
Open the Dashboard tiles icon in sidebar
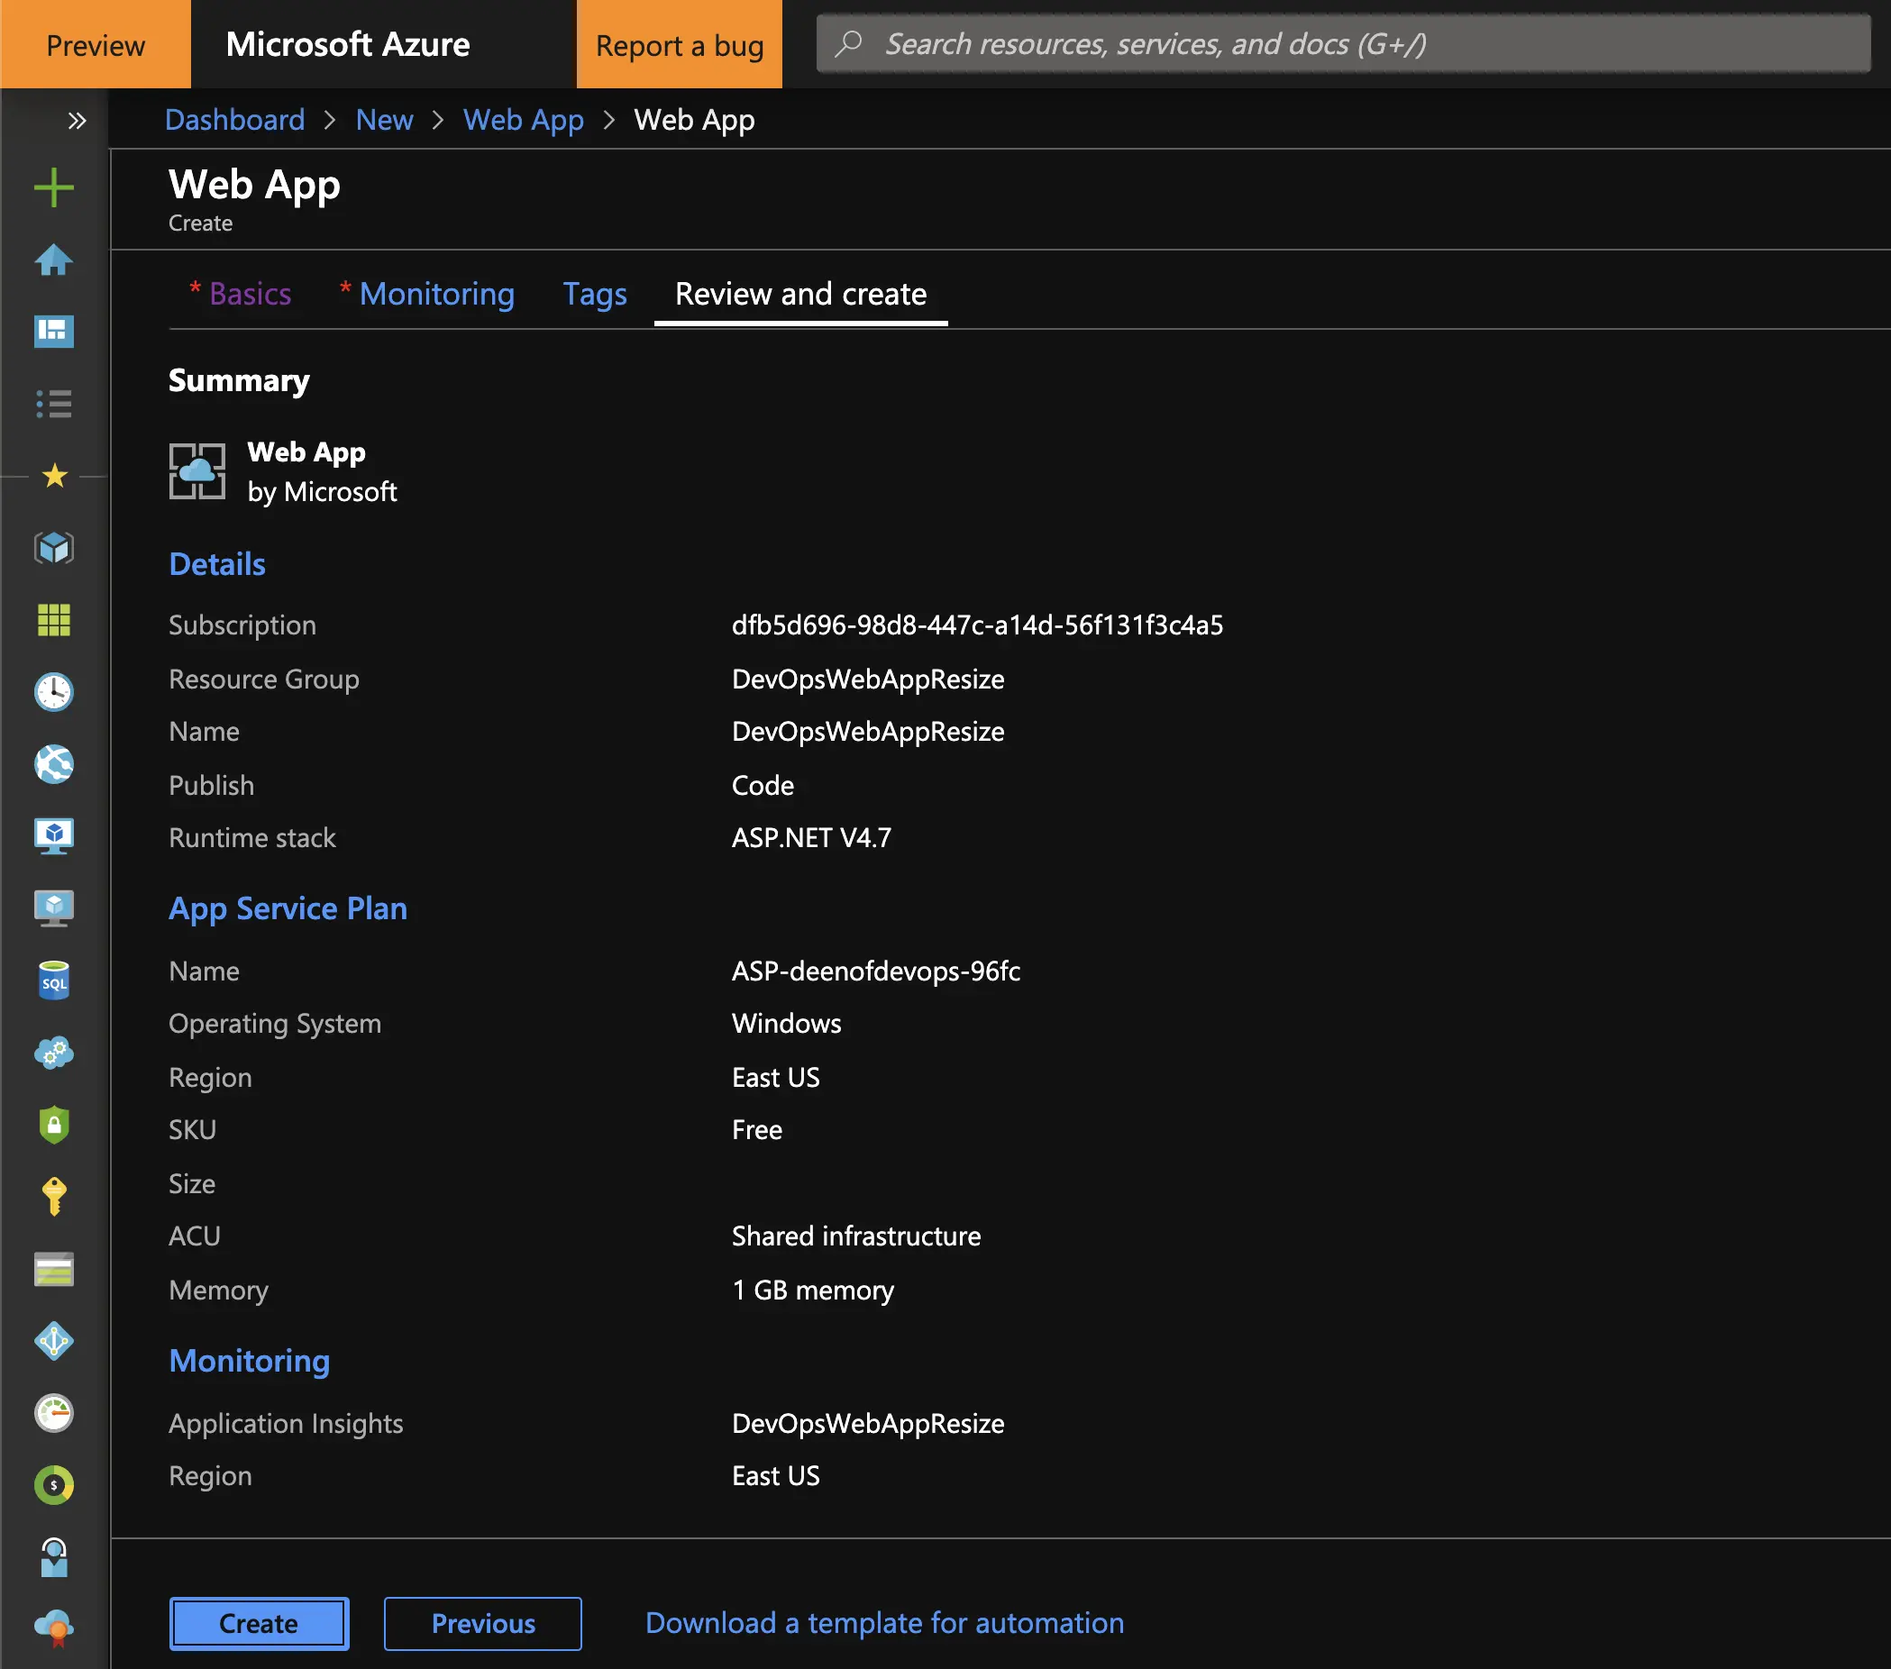point(54,332)
